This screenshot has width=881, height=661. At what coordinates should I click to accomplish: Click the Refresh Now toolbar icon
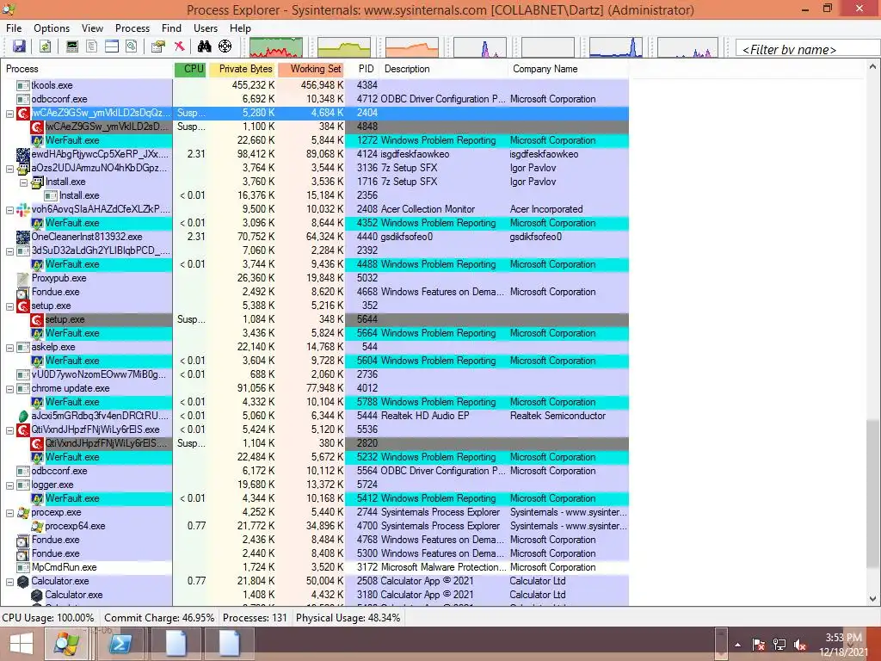tap(45, 46)
